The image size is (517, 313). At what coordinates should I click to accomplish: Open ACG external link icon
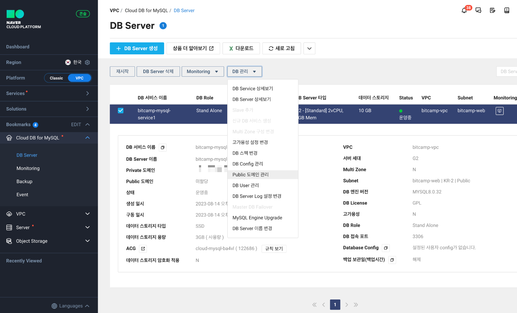tap(143, 249)
